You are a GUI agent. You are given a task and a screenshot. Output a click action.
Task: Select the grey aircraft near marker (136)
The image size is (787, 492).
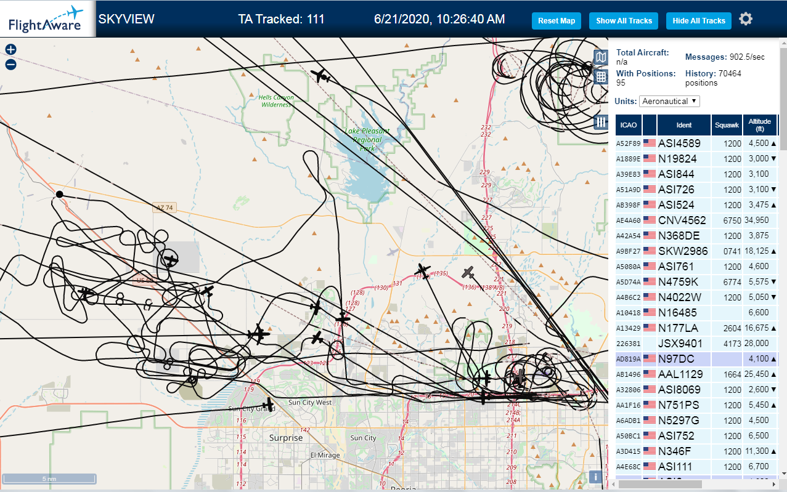point(468,272)
